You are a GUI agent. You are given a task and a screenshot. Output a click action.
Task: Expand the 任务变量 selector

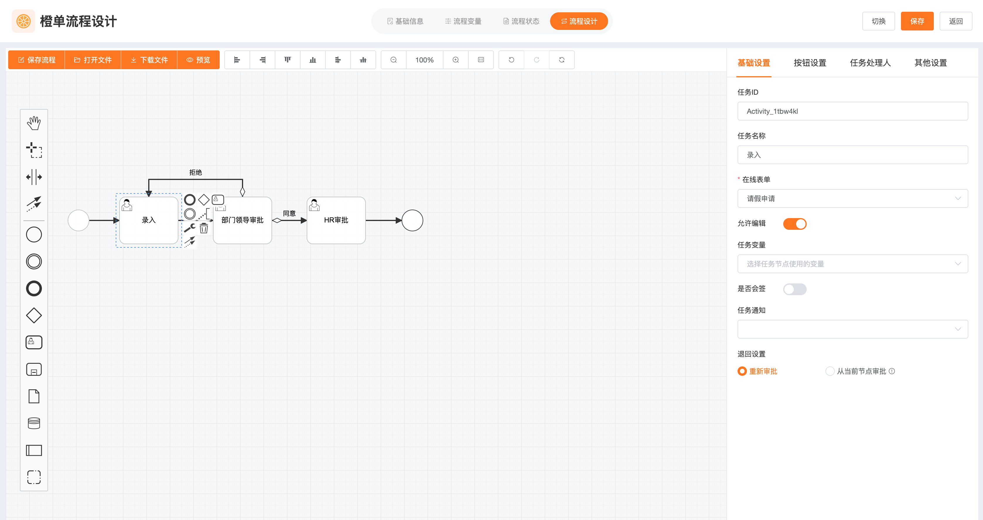coord(852,264)
